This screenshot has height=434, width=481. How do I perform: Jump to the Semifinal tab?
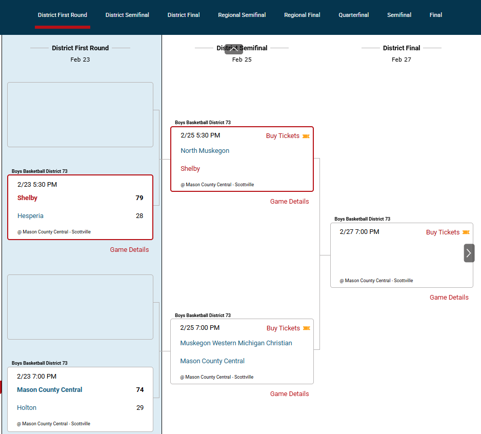click(399, 15)
